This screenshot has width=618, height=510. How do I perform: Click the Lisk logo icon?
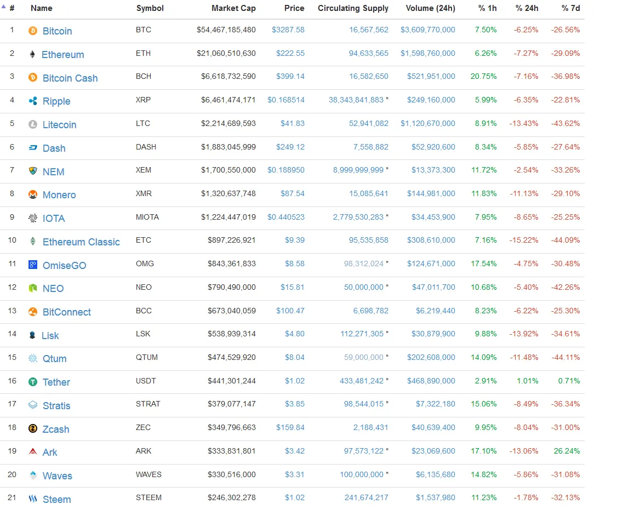[33, 335]
